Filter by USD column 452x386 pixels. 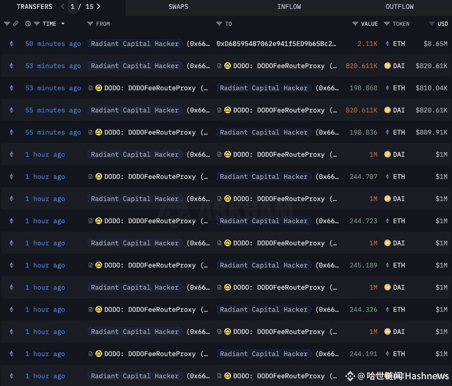click(x=432, y=24)
